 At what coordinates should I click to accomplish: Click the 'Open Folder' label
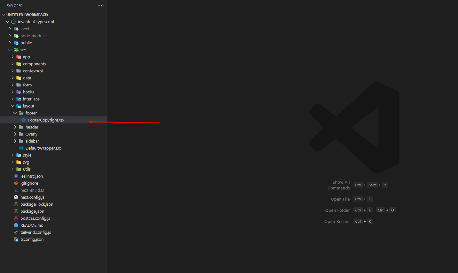pyautogui.click(x=337, y=210)
